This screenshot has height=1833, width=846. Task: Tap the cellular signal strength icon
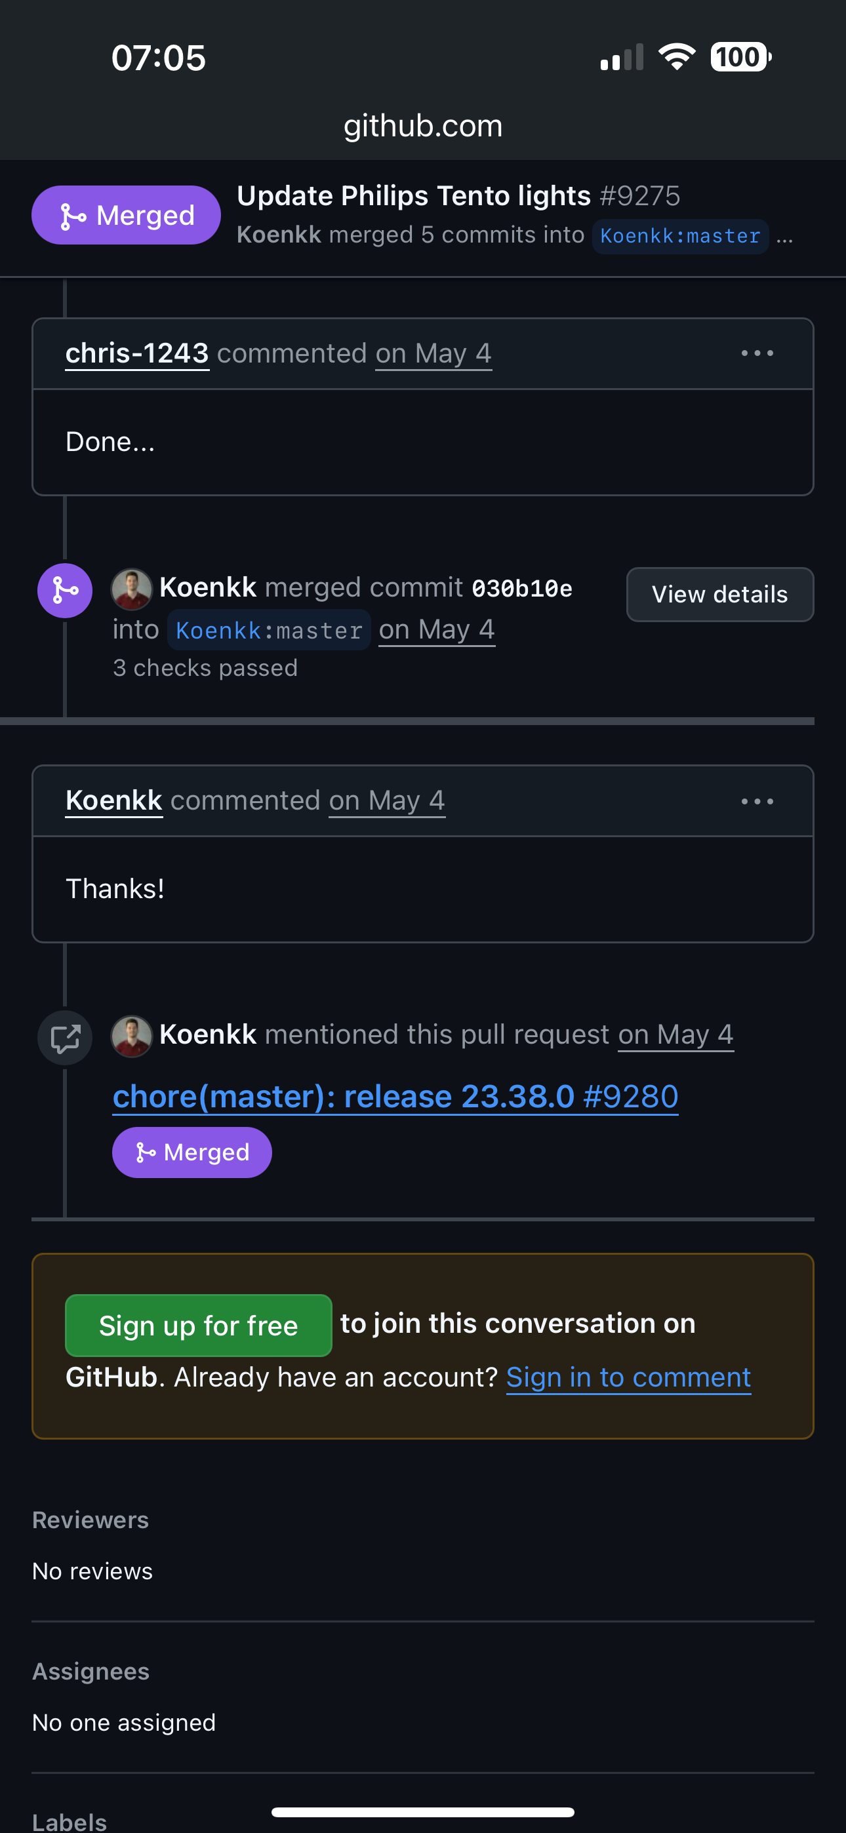622,58
